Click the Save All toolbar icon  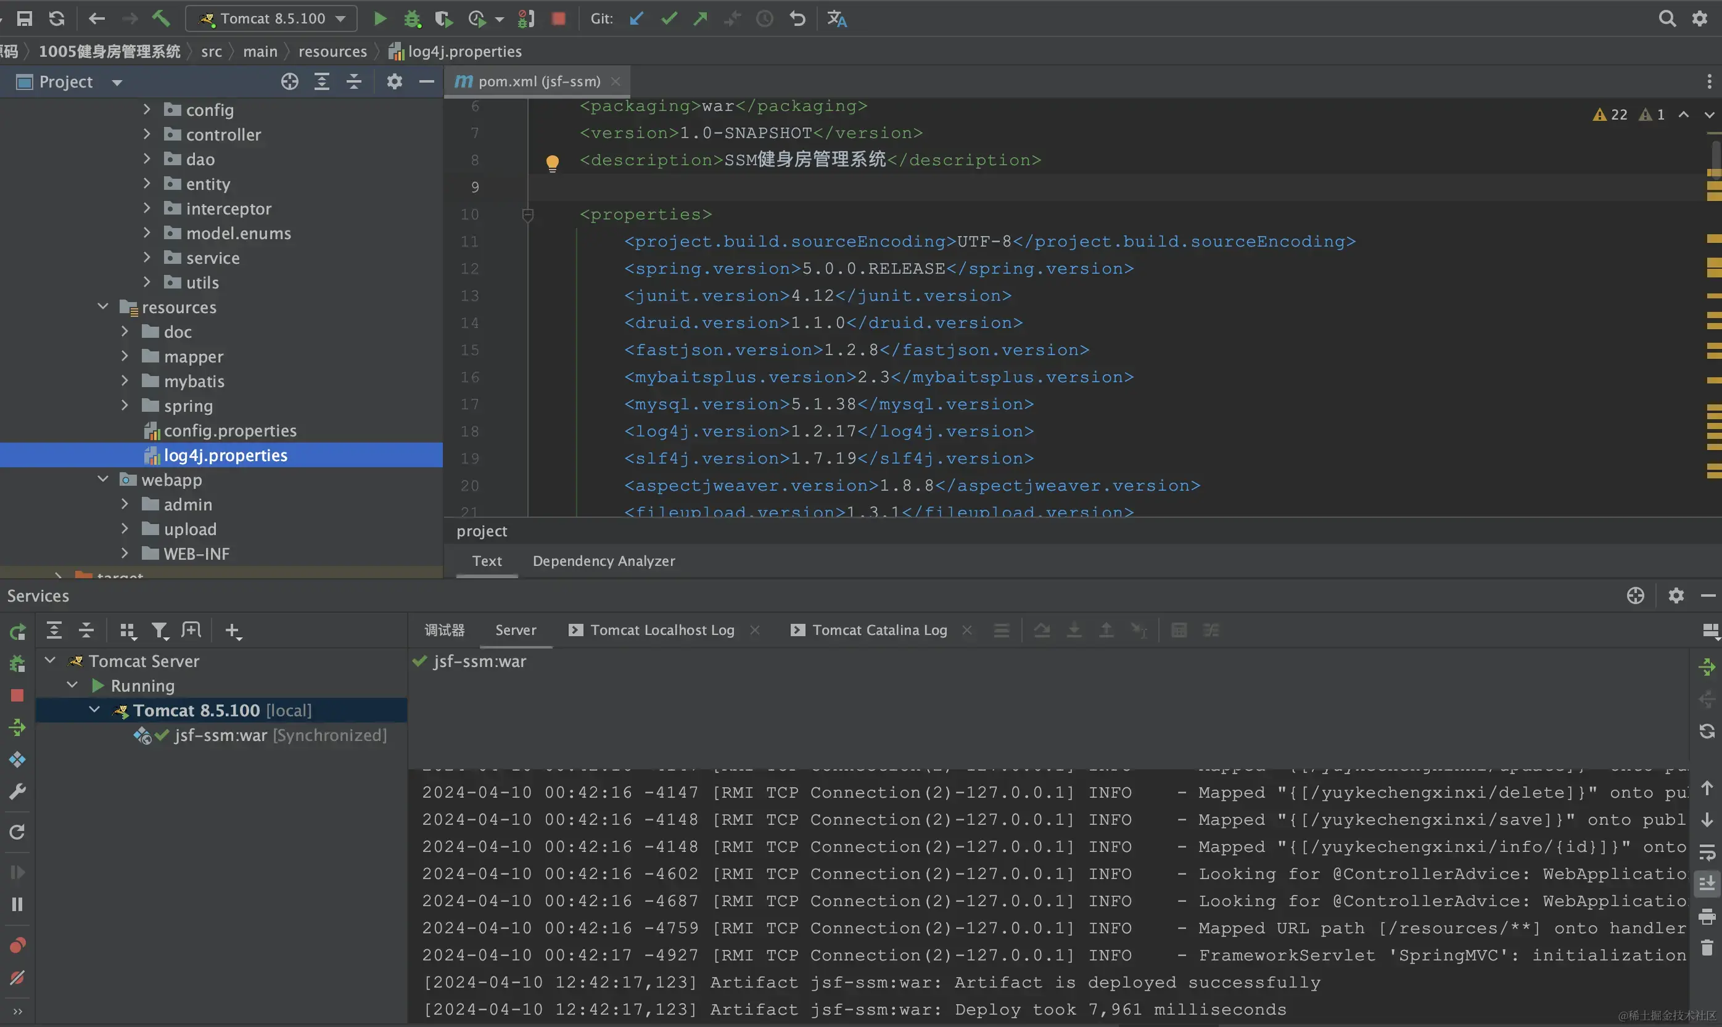pos(24,18)
